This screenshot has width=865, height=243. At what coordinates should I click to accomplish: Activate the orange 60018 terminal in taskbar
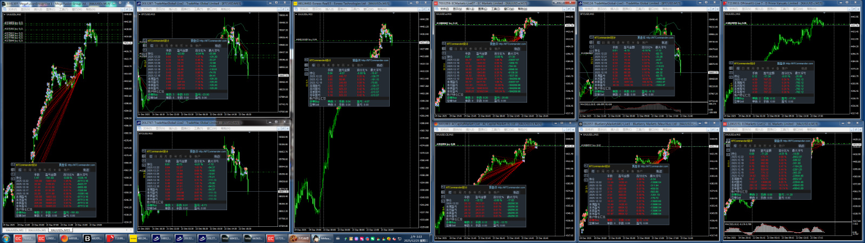click(x=70, y=238)
